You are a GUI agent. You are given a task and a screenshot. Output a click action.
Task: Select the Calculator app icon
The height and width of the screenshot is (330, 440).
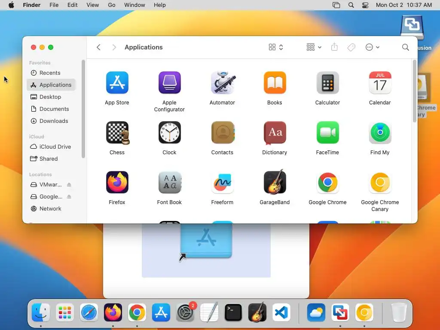[x=327, y=82]
